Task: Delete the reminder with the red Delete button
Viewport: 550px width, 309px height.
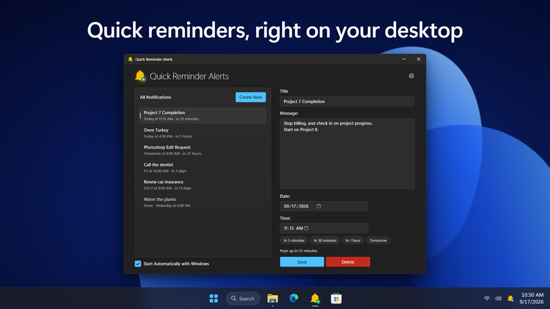Action: [348, 262]
